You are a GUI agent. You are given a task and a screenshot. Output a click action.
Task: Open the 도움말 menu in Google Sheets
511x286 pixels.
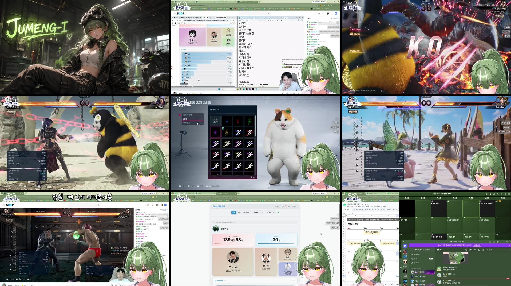(385, 206)
